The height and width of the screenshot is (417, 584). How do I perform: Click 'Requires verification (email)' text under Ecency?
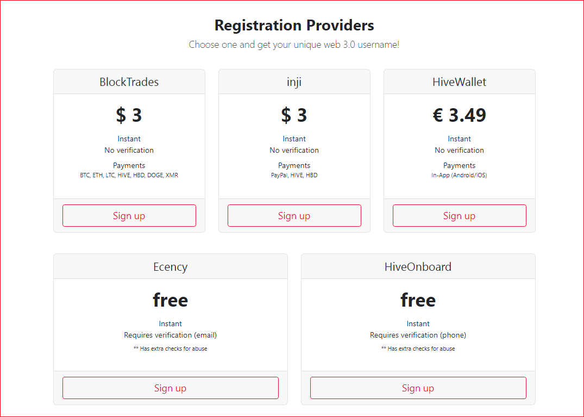coord(170,335)
